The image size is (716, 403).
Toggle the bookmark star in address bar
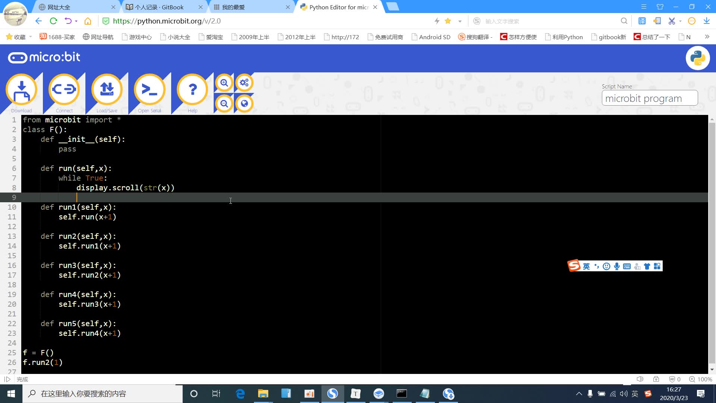click(448, 21)
